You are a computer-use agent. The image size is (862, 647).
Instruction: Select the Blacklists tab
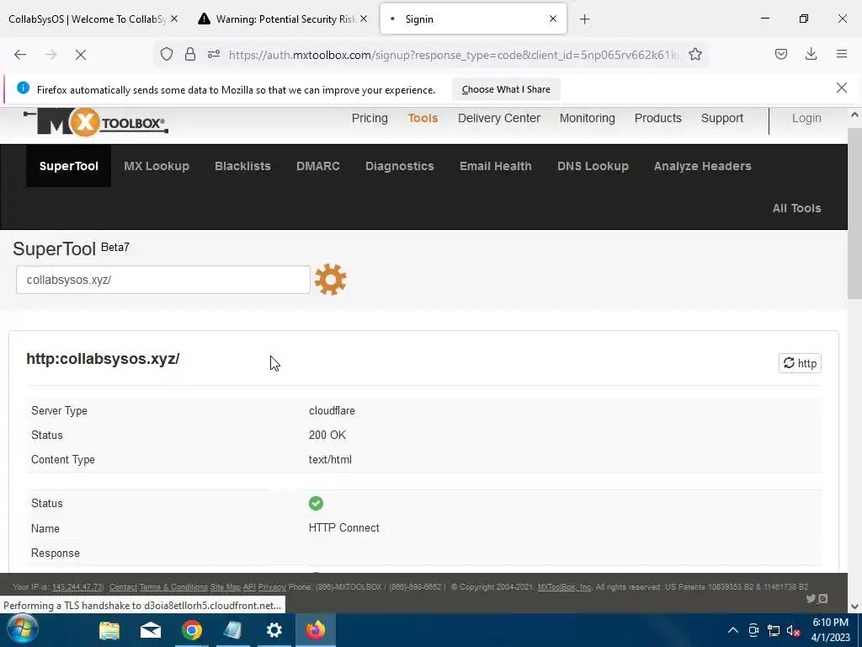[x=242, y=166]
